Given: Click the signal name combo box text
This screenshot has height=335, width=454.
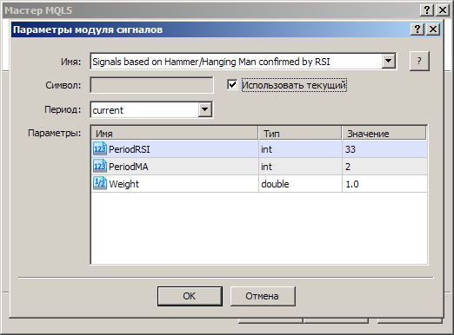Looking at the screenshot, I should [211, 62].
